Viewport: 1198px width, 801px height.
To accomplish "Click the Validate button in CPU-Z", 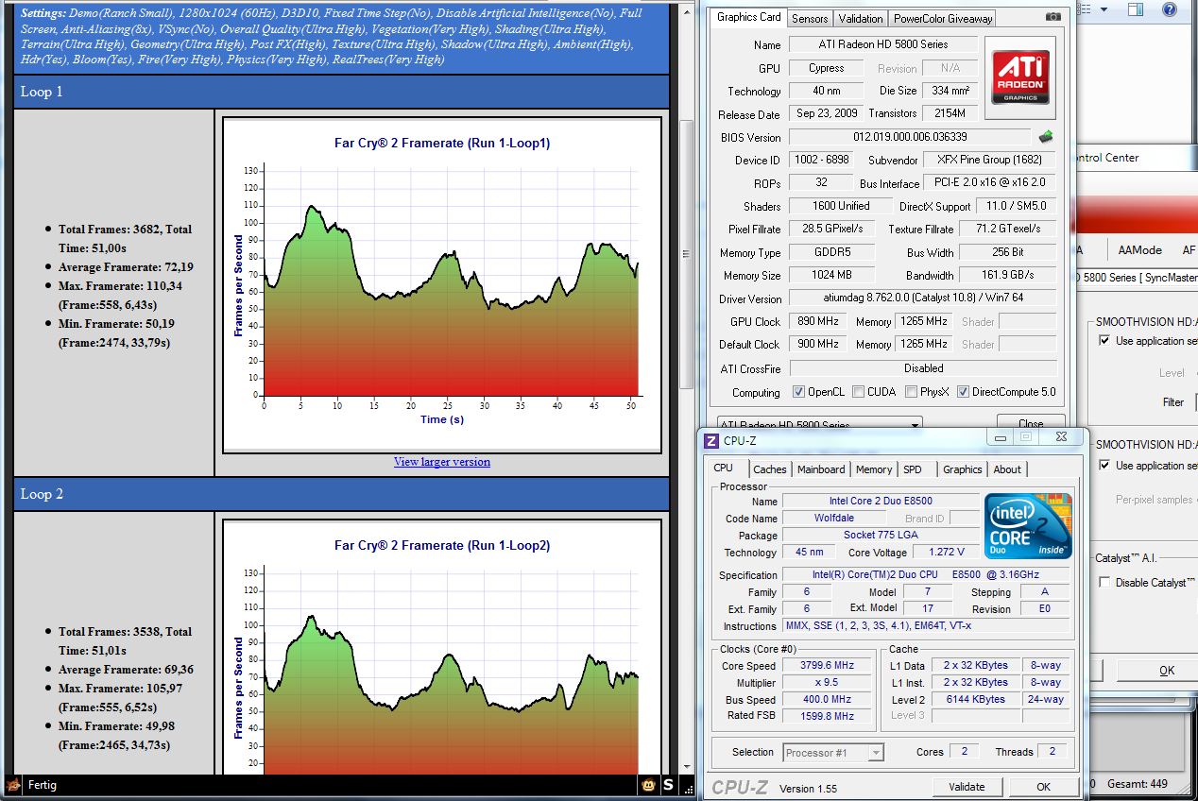I will click(x=967, y=787).
